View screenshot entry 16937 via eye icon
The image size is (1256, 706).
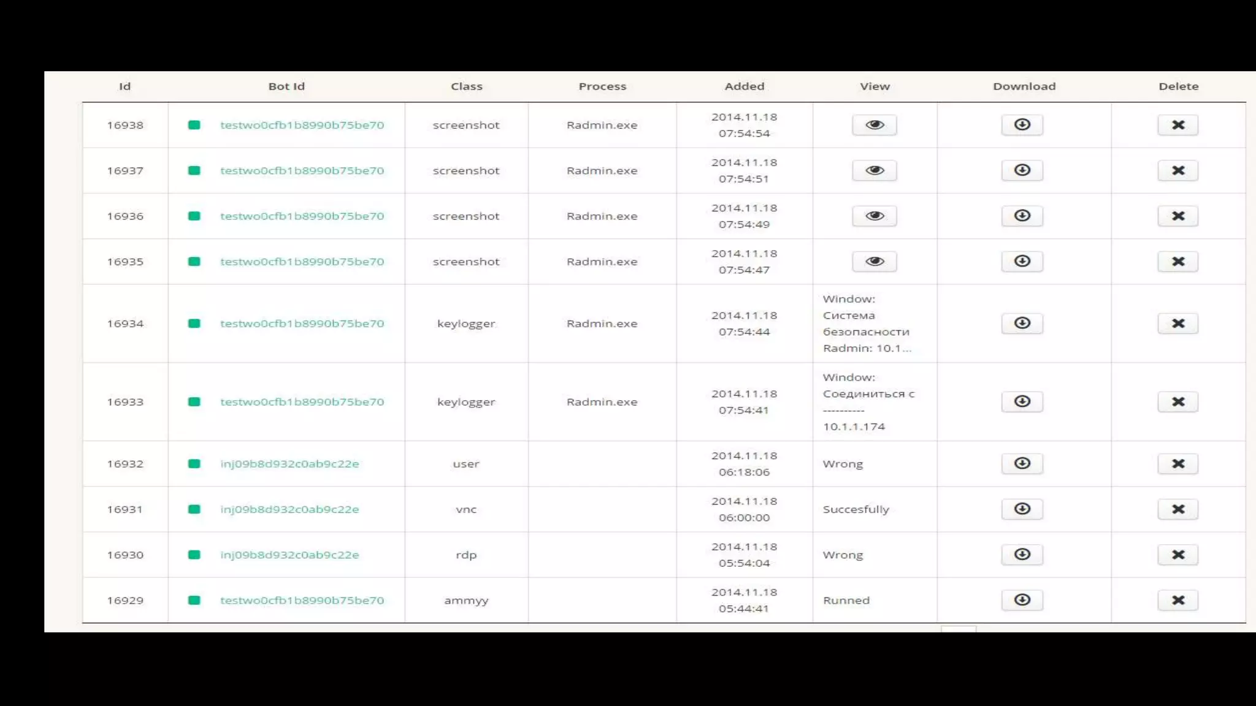tap(874, 170)
